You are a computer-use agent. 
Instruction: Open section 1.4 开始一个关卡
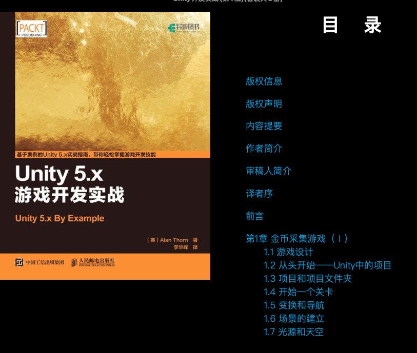(299, 292)
